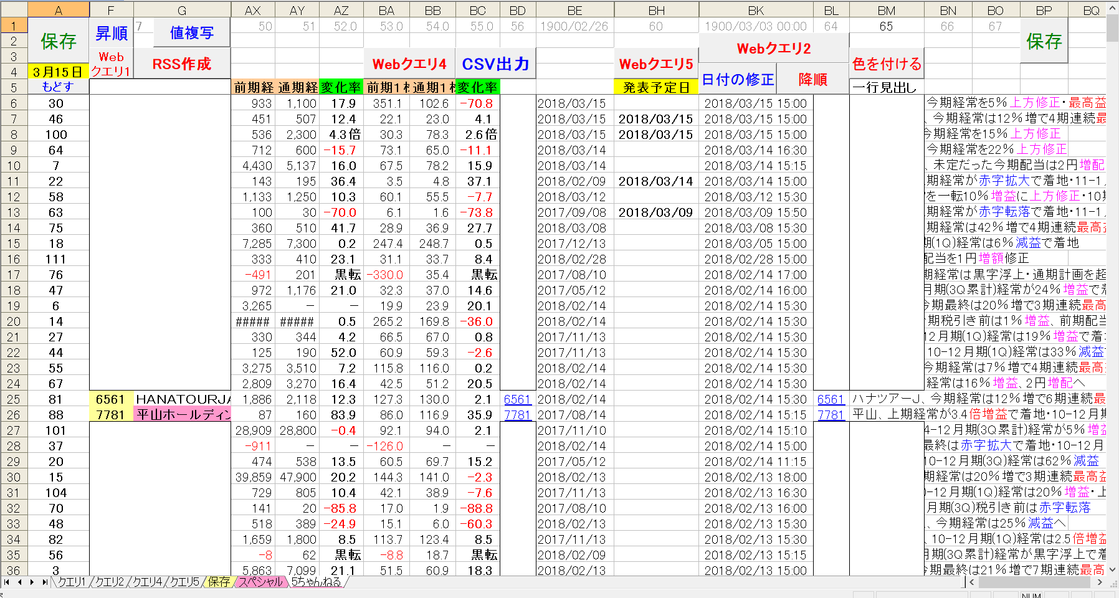The width and height of the screenshot is (1119, 598).
Task: Select the yellow 6561 code cell in column F
Action: (111, 399)
